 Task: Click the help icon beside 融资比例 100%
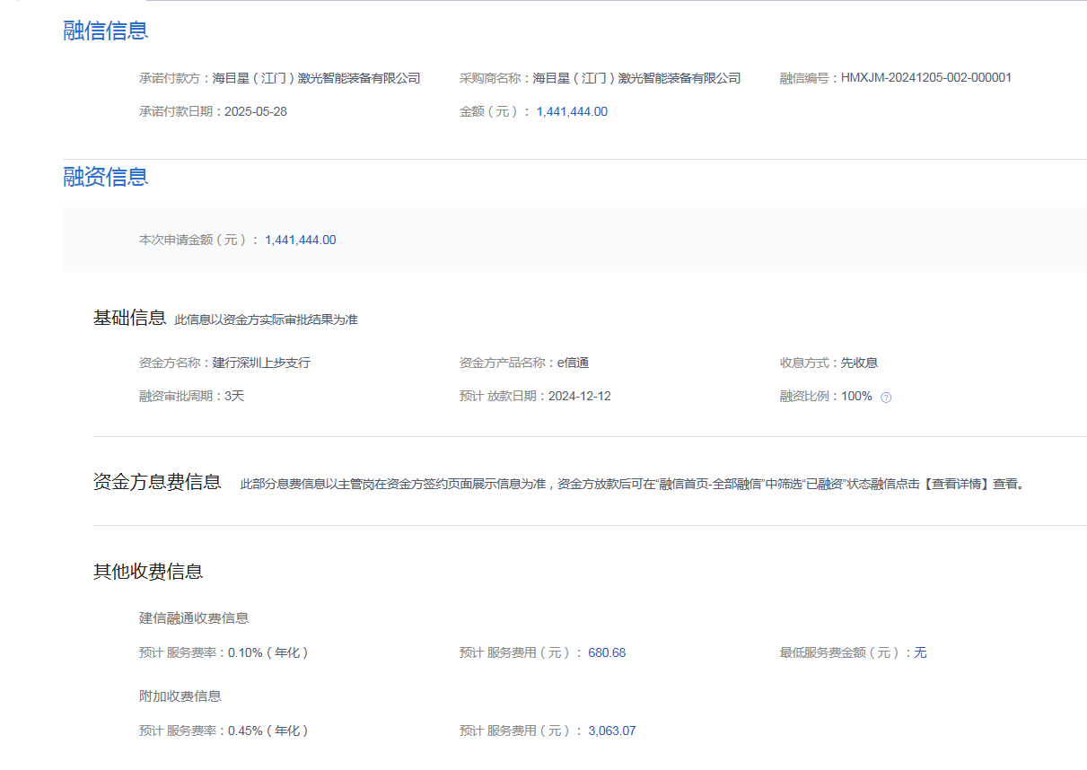pyautogui.click(x=886, y=398)
